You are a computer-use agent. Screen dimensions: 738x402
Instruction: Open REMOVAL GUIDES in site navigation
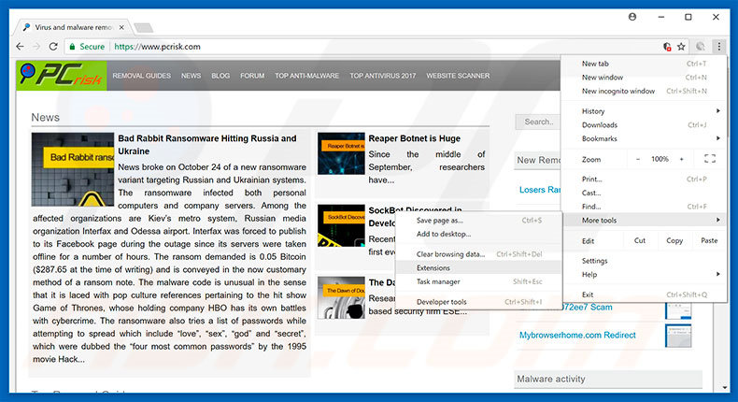pyautogui.click(x=141, y=76)
